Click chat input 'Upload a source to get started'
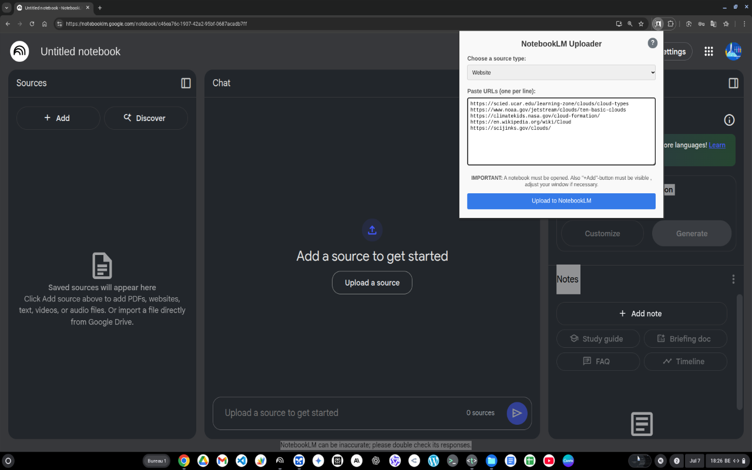The height and width of the screenshot is (470, 752). point(282,413)
